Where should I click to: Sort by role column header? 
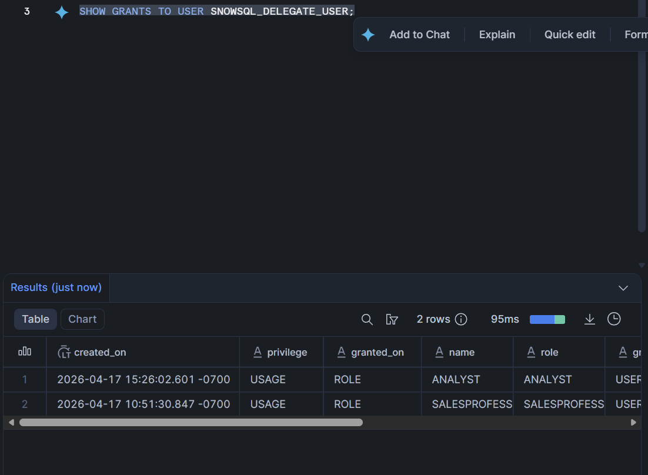click(x=559, y=352)
